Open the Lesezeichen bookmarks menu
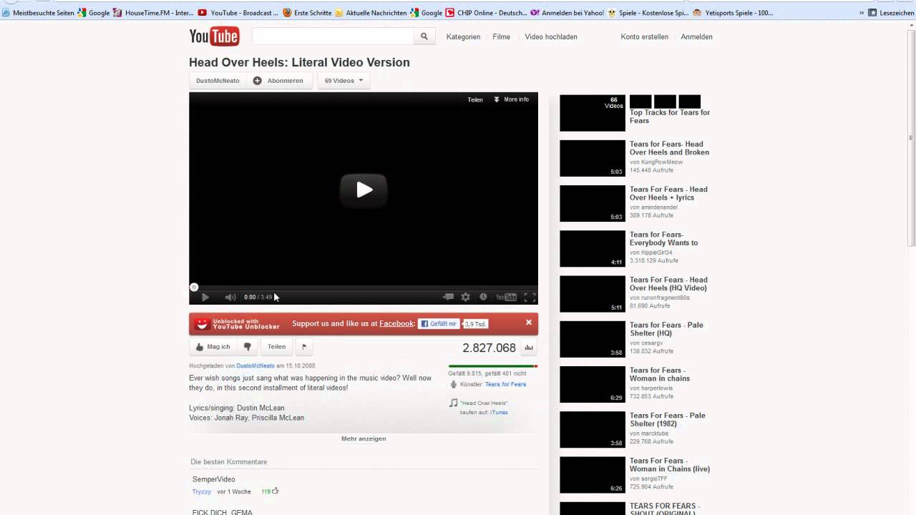The height and width of the screenshot is (515, 916). point(891,13)
